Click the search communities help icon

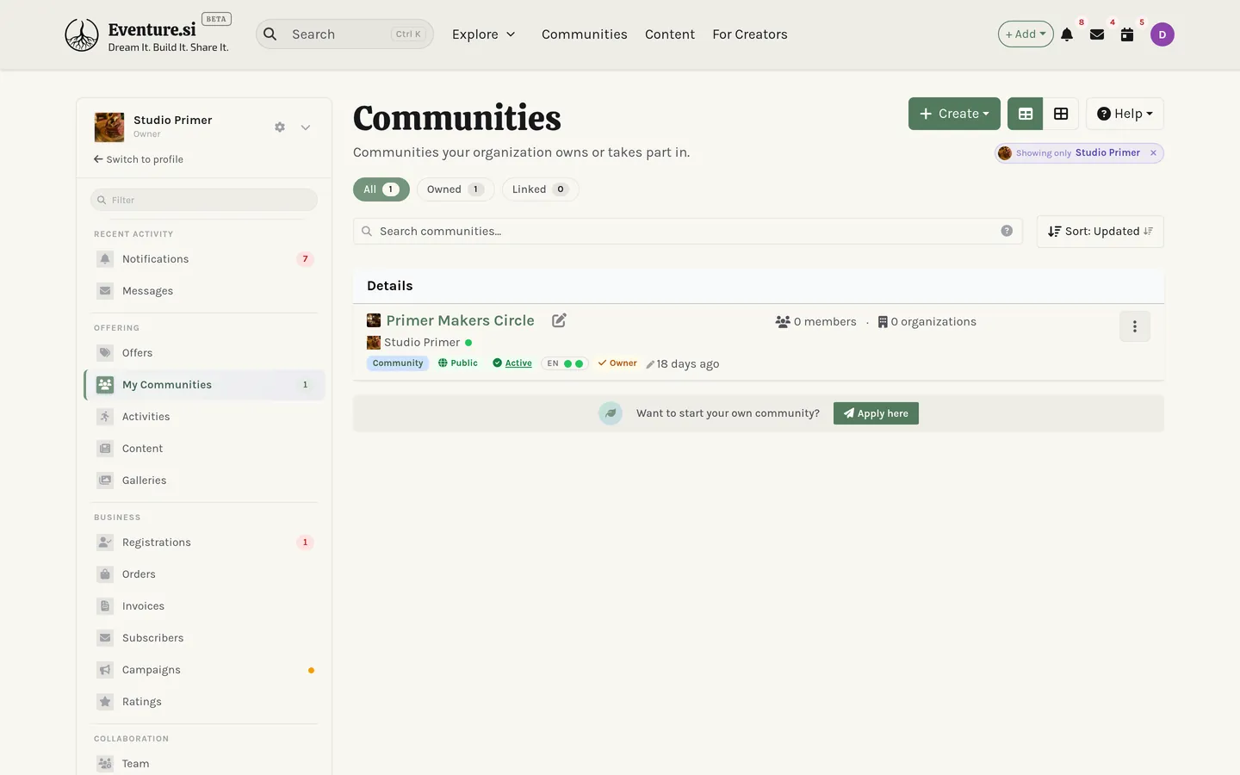tap(1007, 231)
